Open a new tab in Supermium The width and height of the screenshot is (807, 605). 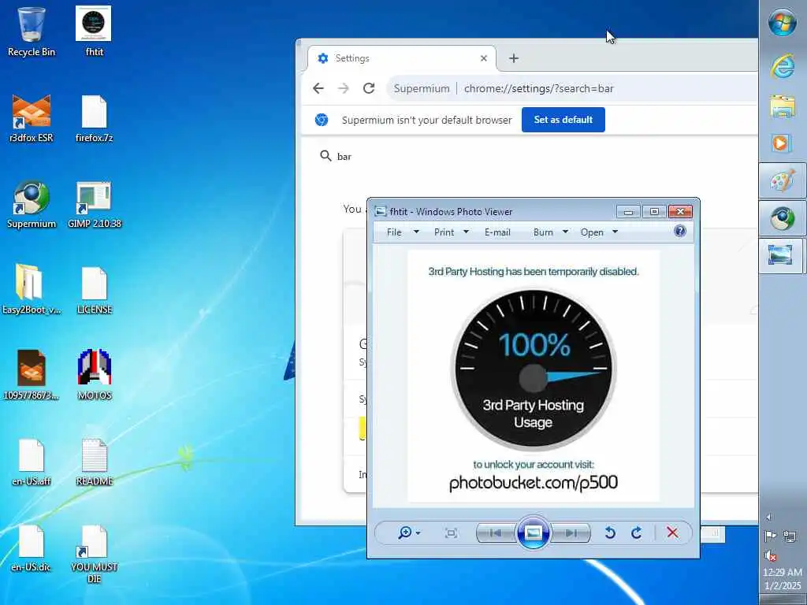[x=513, y=58]
